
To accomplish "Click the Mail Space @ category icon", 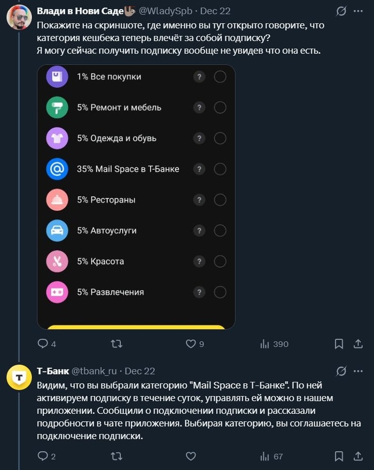I will pyautogui.click(x=58, y=169).
